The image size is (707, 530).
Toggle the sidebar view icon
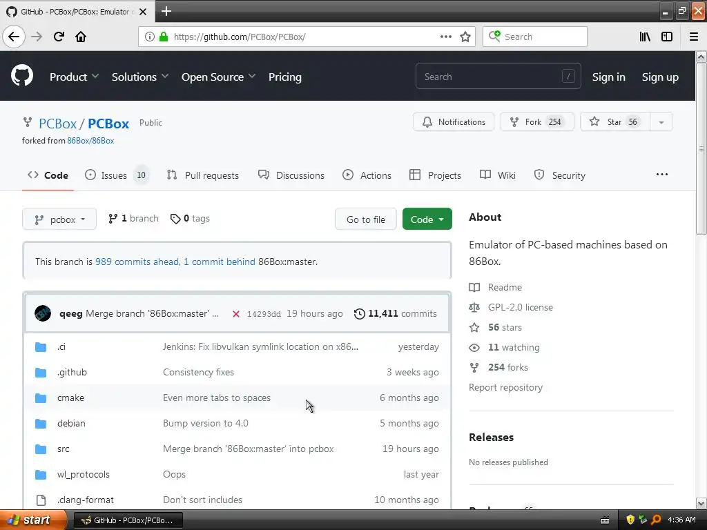pos(667,37)
